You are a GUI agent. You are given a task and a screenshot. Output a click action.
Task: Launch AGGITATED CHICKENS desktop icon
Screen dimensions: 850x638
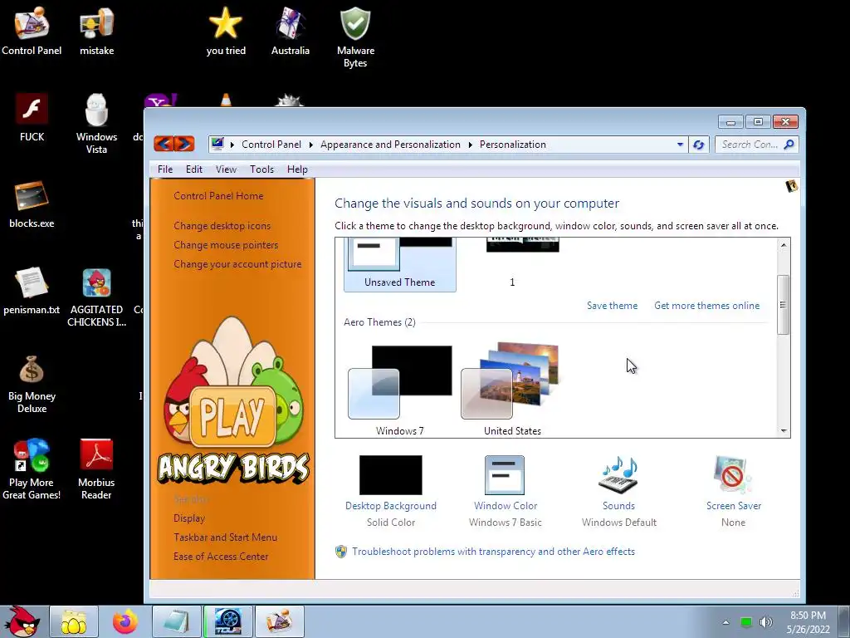(x=96, y=297)
